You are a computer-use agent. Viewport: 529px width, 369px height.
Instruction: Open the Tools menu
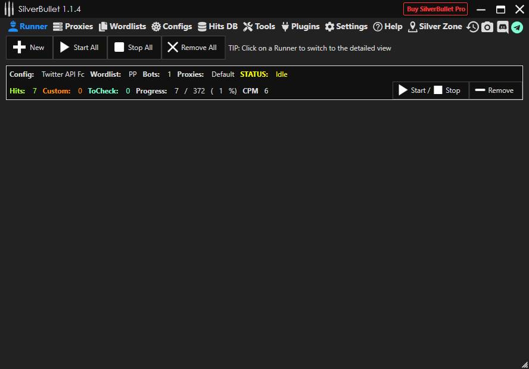coord(259,27)
